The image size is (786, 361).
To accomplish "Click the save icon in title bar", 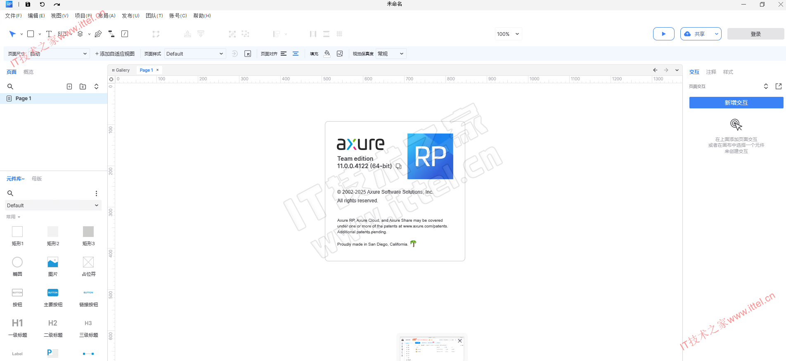I will point(28,4).
